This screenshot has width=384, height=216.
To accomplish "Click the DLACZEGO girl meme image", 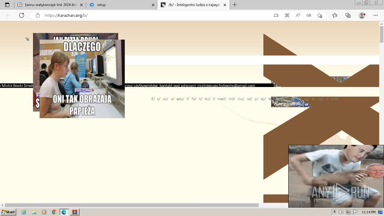I will (82, 79).
